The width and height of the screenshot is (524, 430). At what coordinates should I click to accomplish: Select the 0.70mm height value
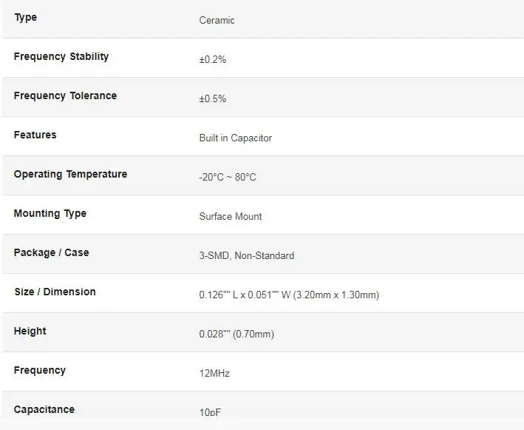click(x=254, y=335)
